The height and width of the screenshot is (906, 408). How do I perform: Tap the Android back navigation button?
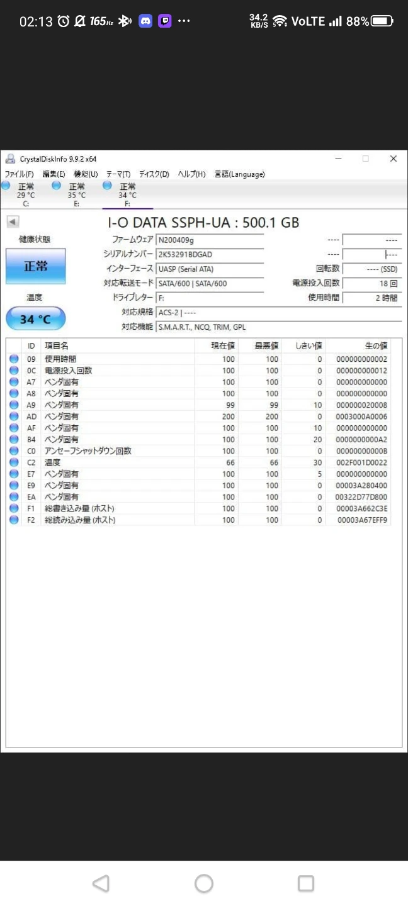tap(101, 883)
